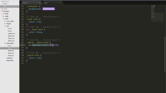Place cursor on nav .text-info selector
The height and width of the screenshot is (93, 166).
(34, 30)
